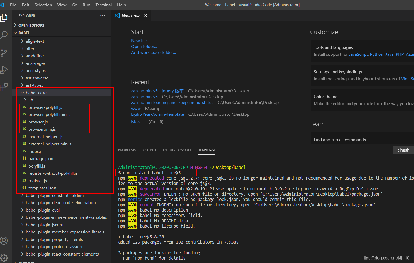414x263 pixels.
Task: Switch to the OUTPUT panel tab
Action: [149, 150]
